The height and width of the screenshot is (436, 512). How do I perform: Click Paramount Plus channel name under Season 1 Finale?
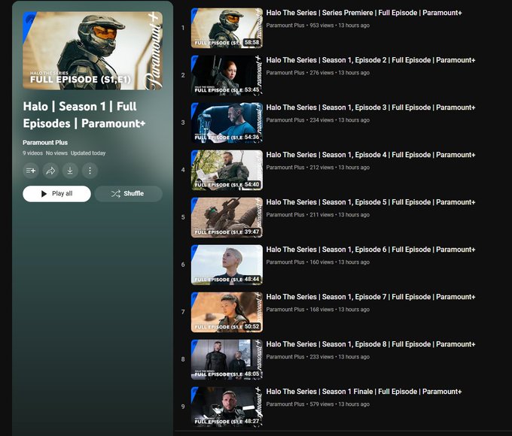[x=285, y=404]
